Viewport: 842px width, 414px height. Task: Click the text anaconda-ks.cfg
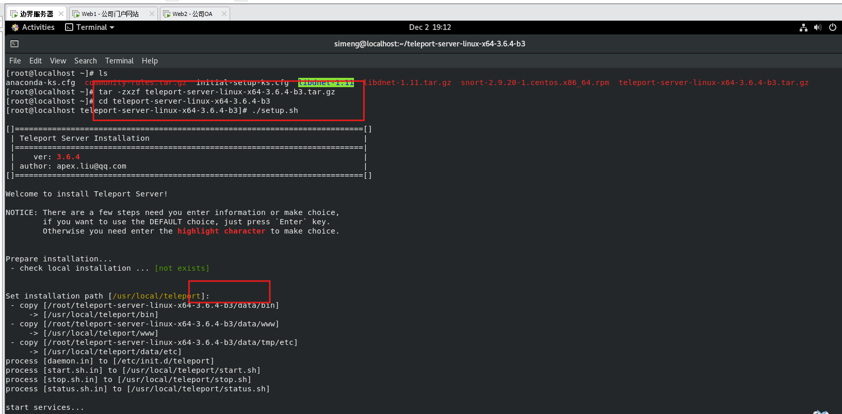40,82
